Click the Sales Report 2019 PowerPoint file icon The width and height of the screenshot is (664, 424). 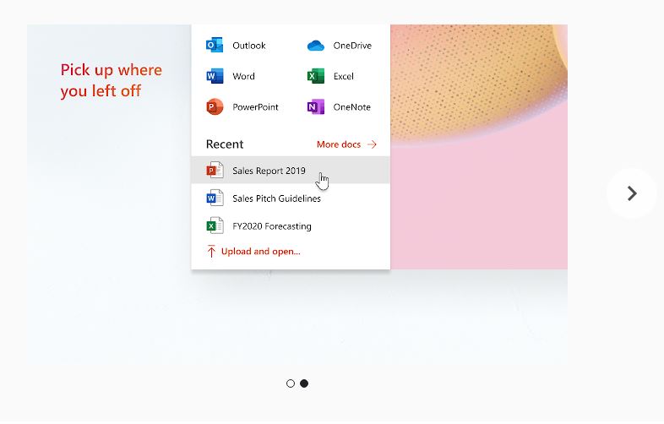215,171
